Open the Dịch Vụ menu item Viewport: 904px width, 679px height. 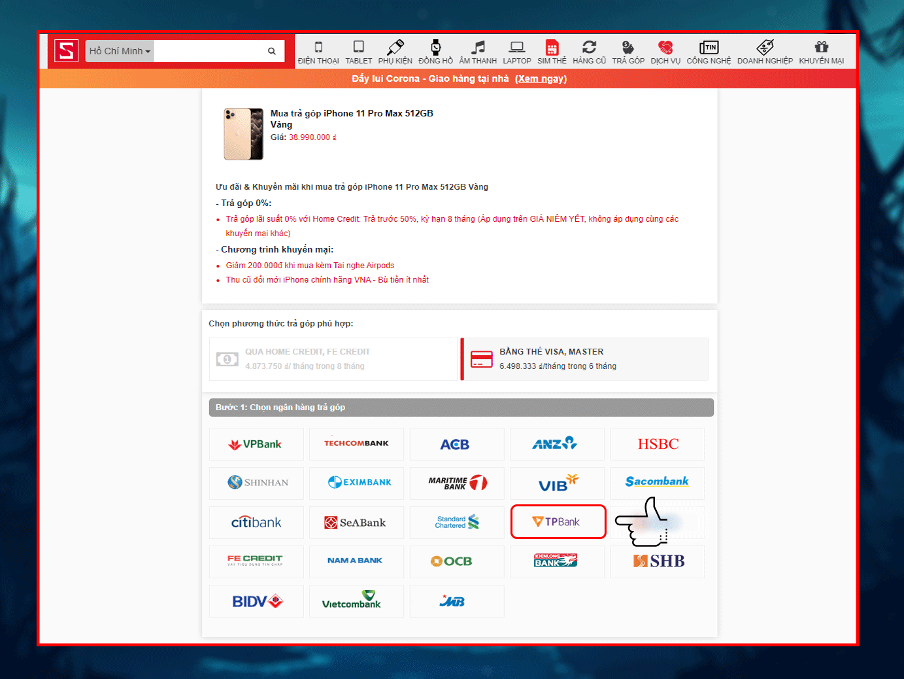(x=665, y=52)
